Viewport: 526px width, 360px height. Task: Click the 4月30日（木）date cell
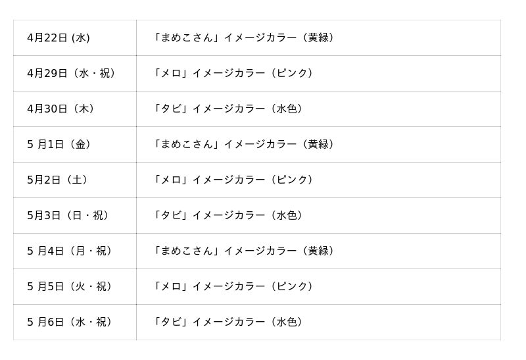pyautogui.click(x=62, y=109)
